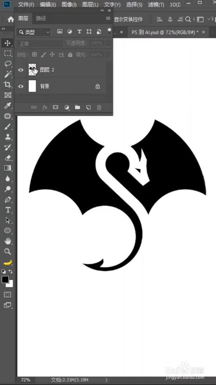Select the Brush tool
Viewport: 216px width, 385px height.
click(x=7, y=127)
